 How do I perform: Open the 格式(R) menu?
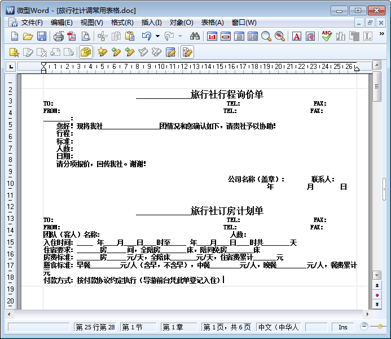coord(122,23)
